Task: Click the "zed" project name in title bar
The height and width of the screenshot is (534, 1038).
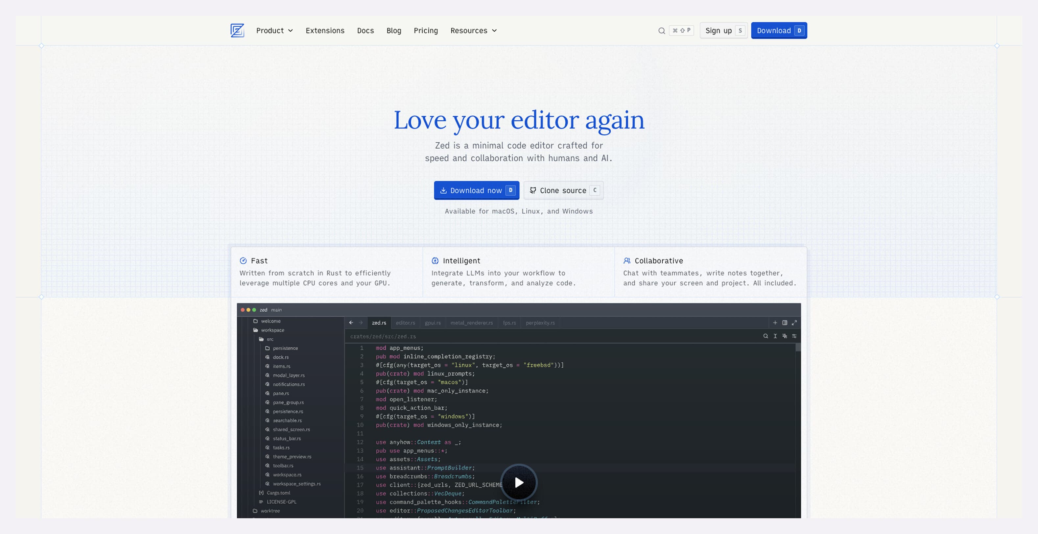Action: tap(264, 310)
